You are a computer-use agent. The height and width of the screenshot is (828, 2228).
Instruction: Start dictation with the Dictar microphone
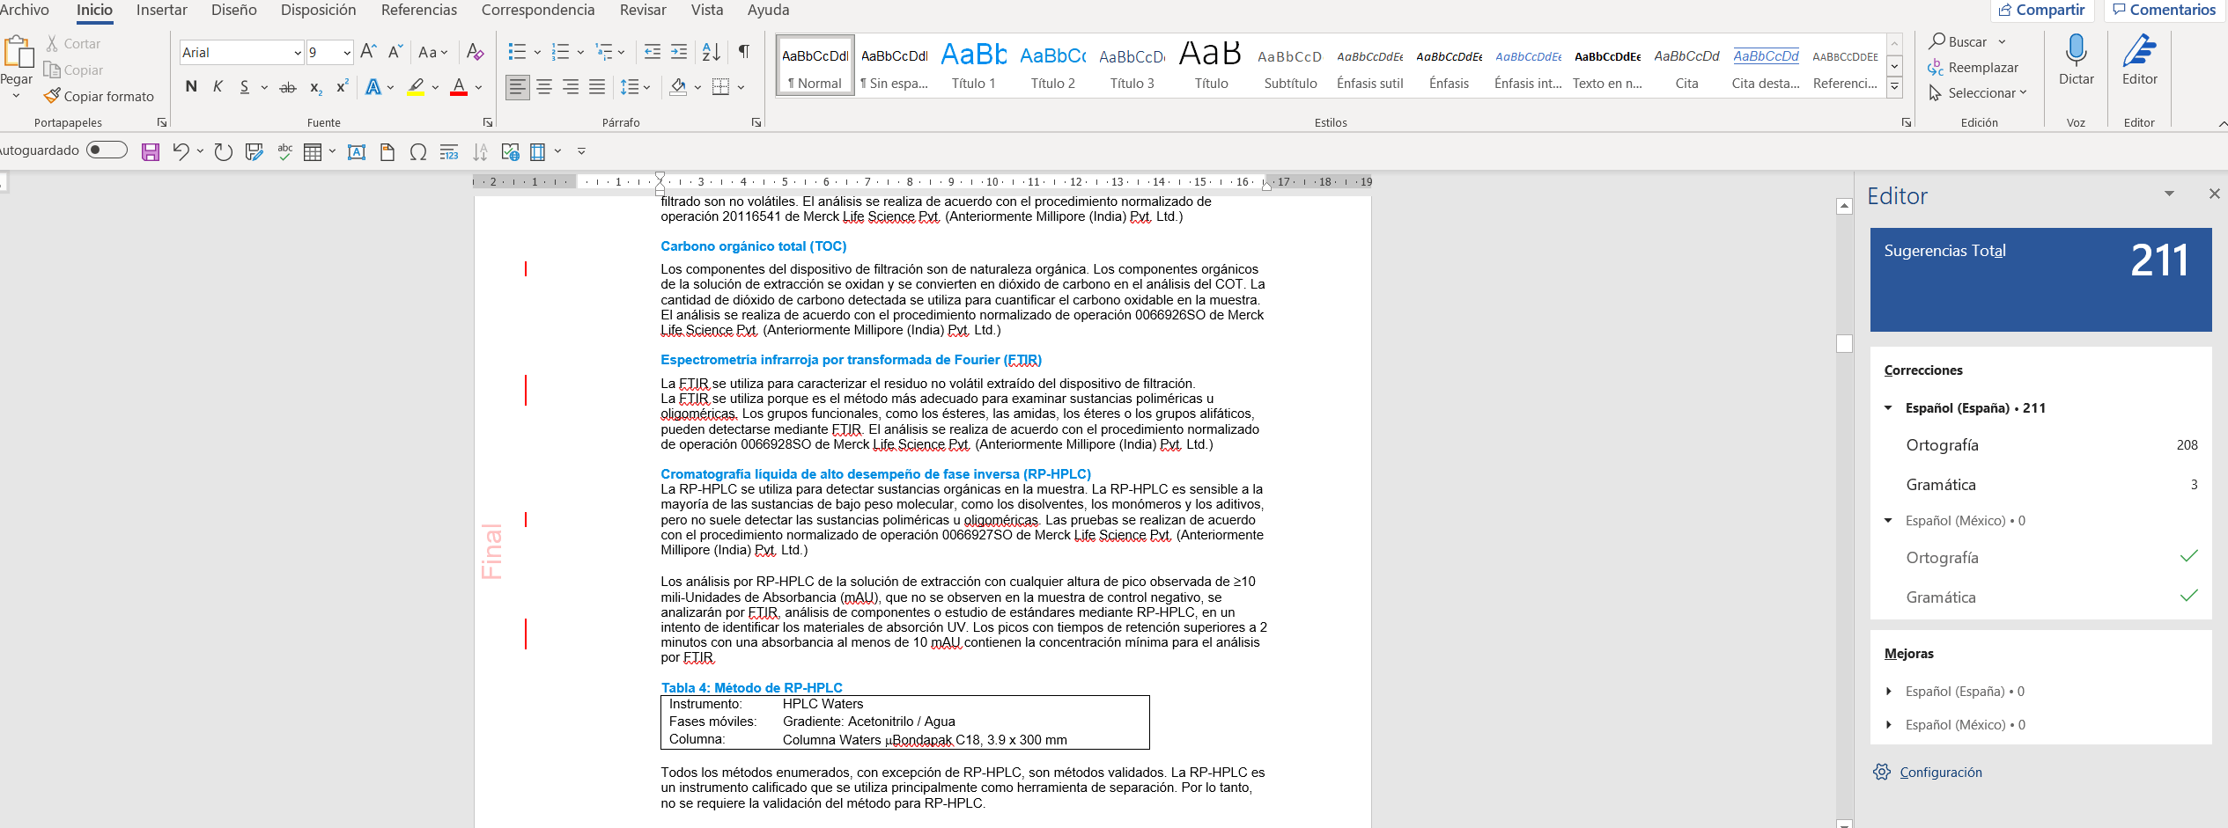[x=2076, y=60]
